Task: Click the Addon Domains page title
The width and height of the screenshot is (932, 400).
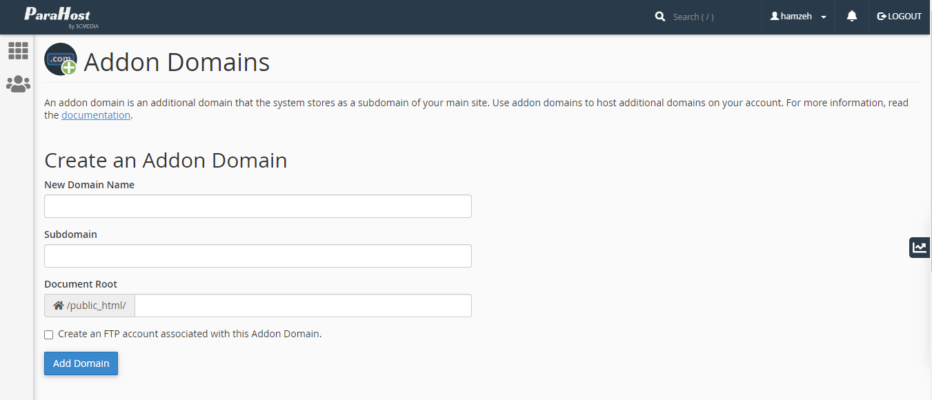Action: point(177,62)
